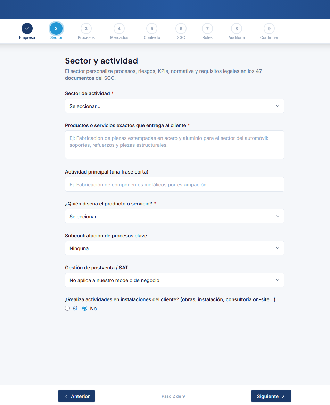
Task: Open the Sector de actividad dropdown
Action: [175, 106]
